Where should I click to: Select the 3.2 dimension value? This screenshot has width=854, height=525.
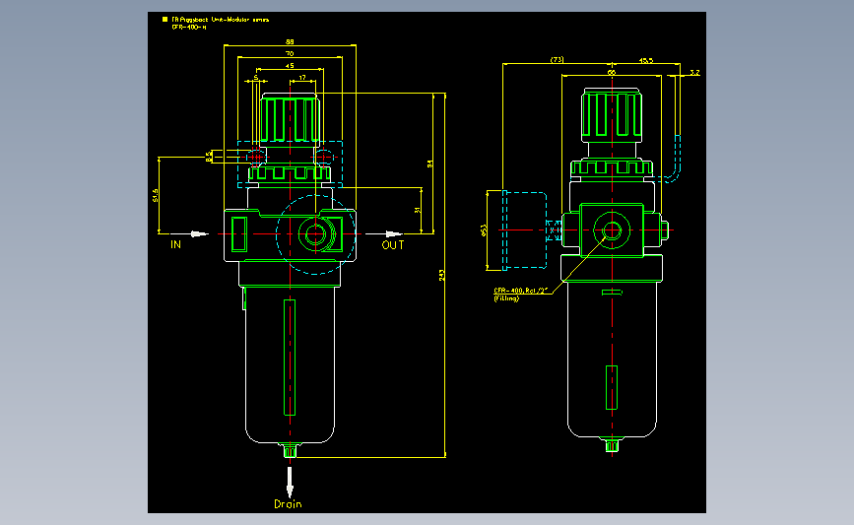point(694,73)
